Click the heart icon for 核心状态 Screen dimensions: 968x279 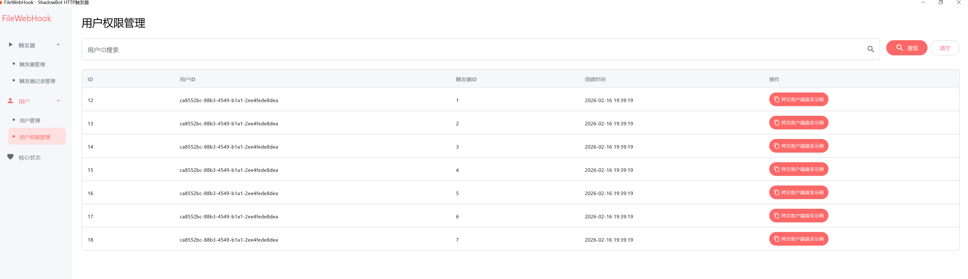point(11,157)
